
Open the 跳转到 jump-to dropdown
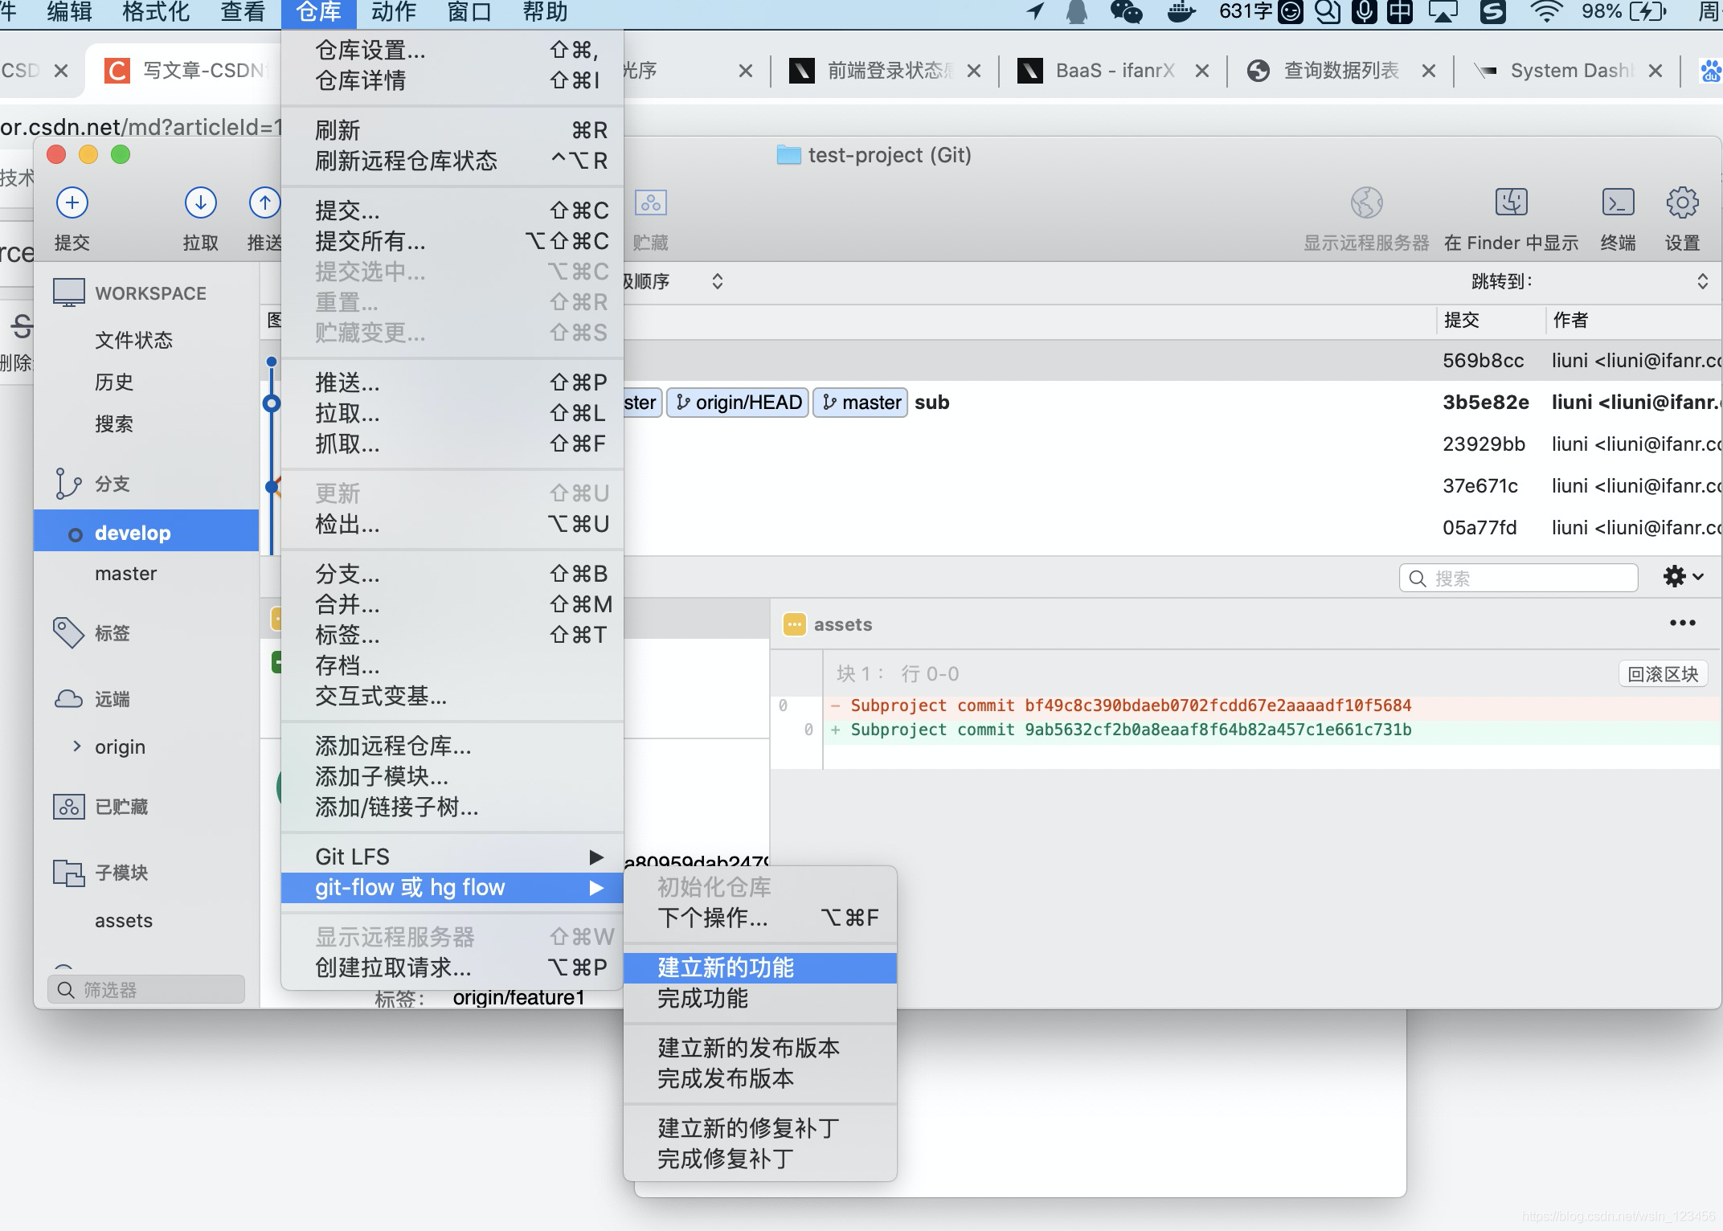1702,281
